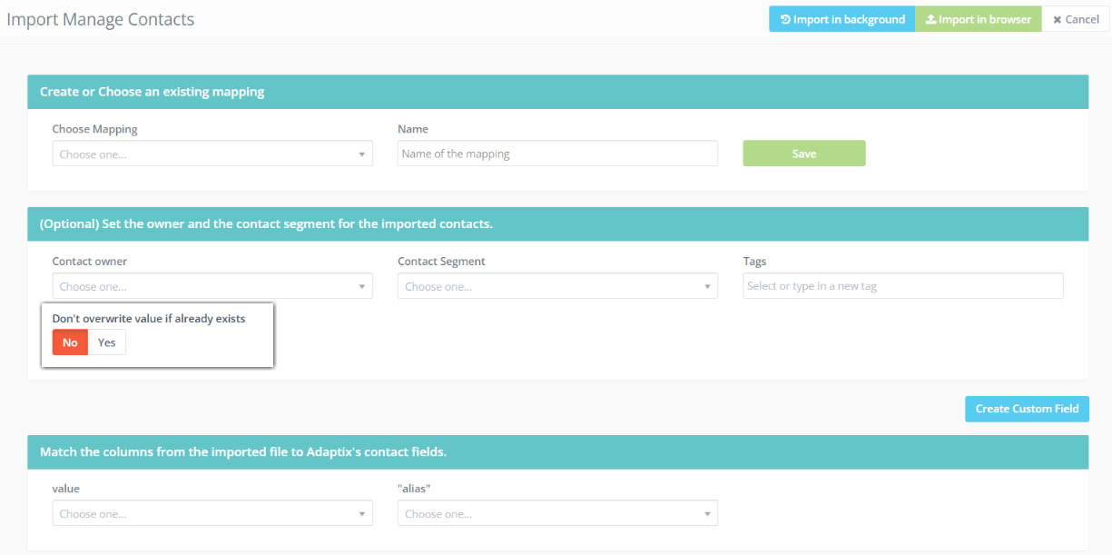Focus the Name of the mapping field
The height and width of the screenshot is (555, 1112).
point(557,154)
